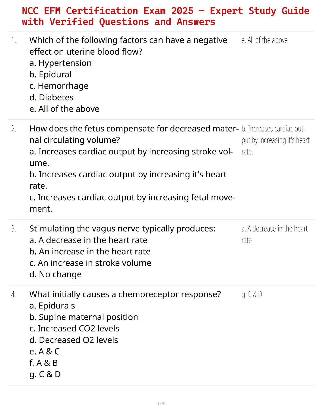Choose 'c. Increased CO2 levels' option
The image size is (323, 418).
[x=74, y=329]
